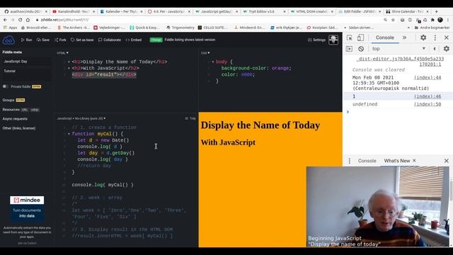
Task: Go back in the browser
Action: click(x=5, y=20)
